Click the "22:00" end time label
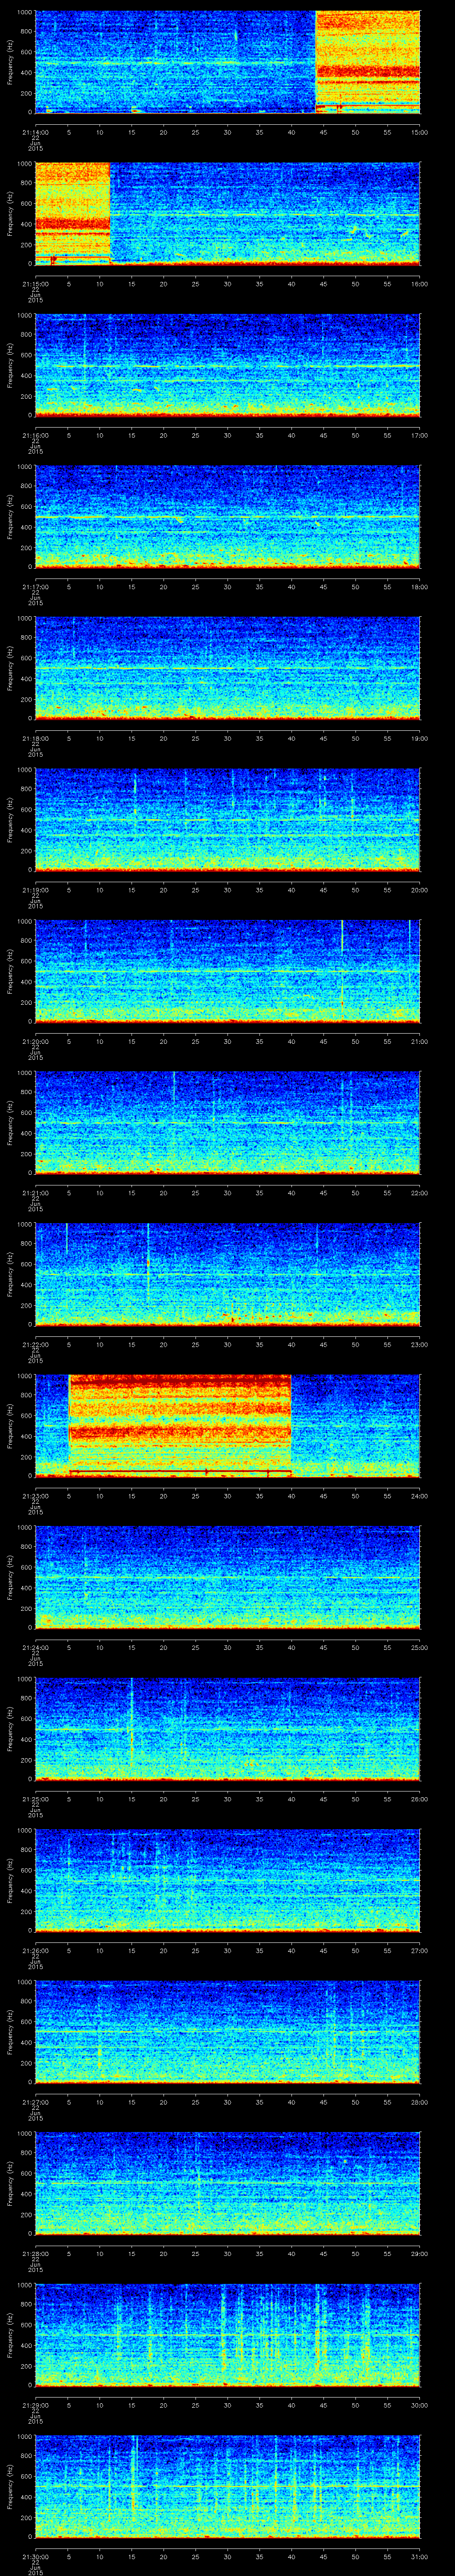 tap(420, 1193)
